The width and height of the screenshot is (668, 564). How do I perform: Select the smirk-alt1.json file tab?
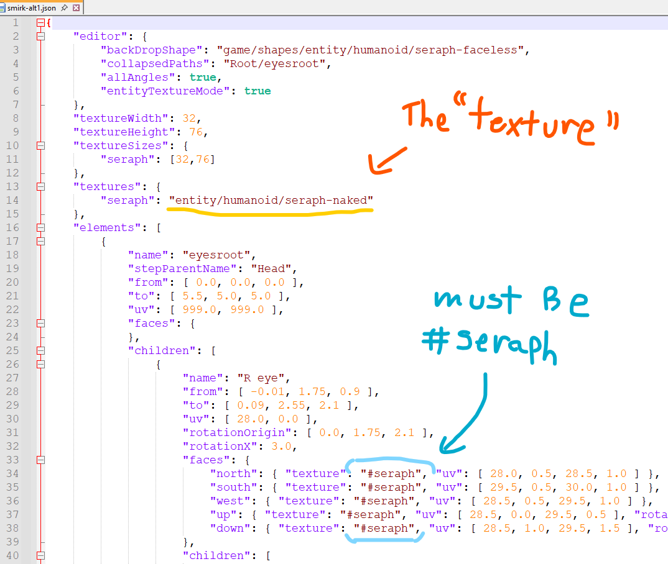pos(31,8)
